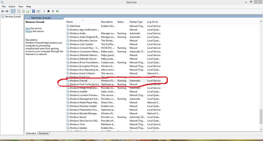Image resolution: width=263 pixels, height=141 pixels.
Task: Click the gear icon beside Windows Time
Action: pos(68,124)
